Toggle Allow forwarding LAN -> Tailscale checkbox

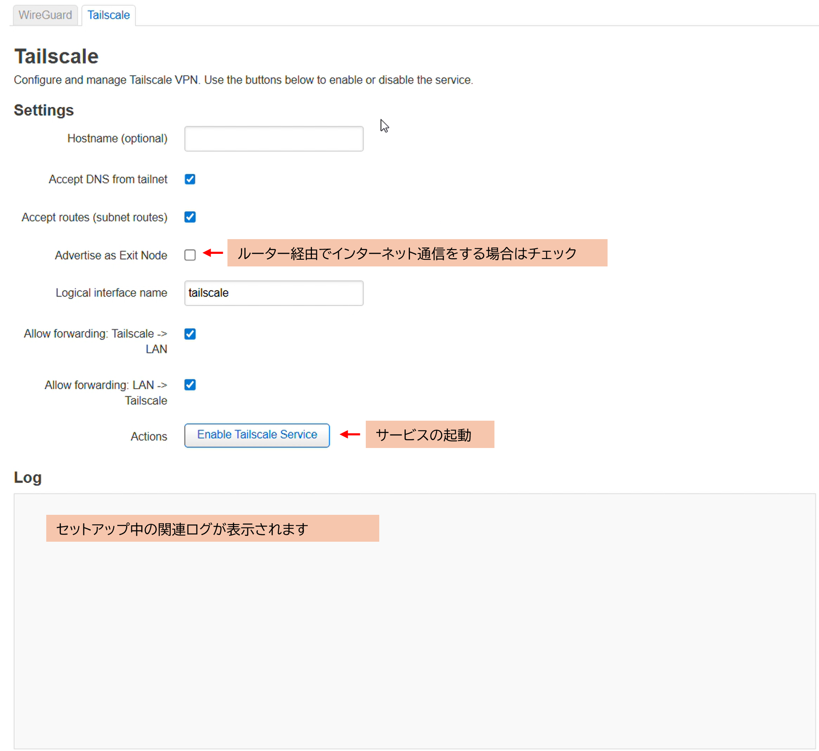[190, 385]
